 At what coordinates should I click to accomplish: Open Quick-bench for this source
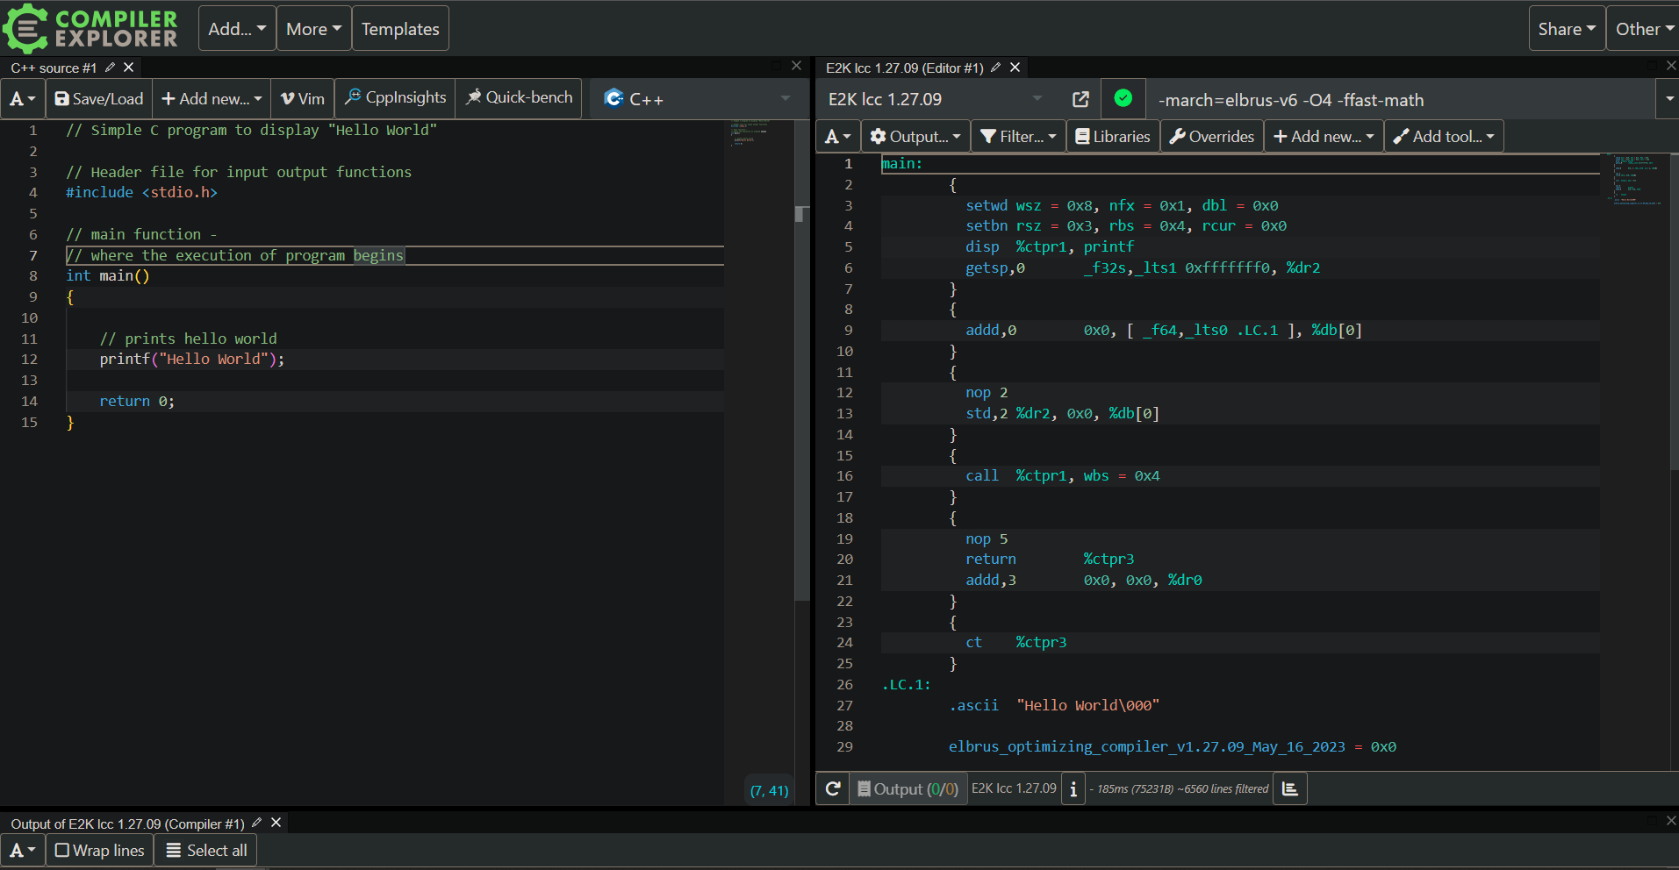[x=519, y=97]
